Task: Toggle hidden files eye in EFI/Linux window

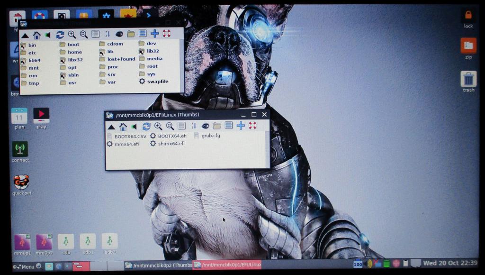Action: [206, 126]
